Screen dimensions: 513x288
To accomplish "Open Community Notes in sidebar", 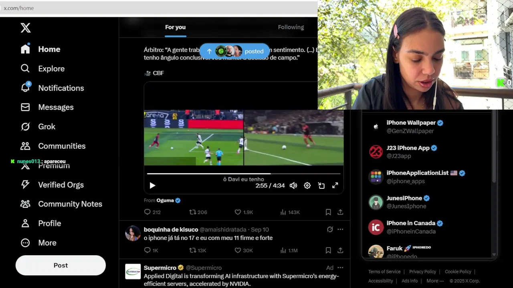I will point(61,204).
